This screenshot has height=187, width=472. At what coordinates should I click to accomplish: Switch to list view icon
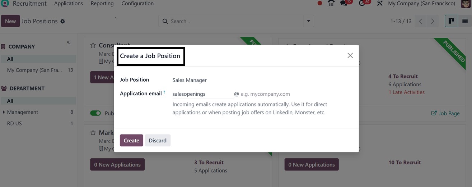pyautogui.click(x=465, y=21)
